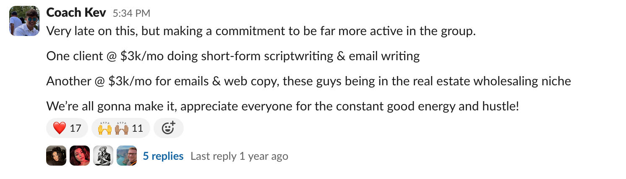The height and width of the screenshot is (179, 626).
Task: Click the red heart emoji
Action: coord(60,128)
